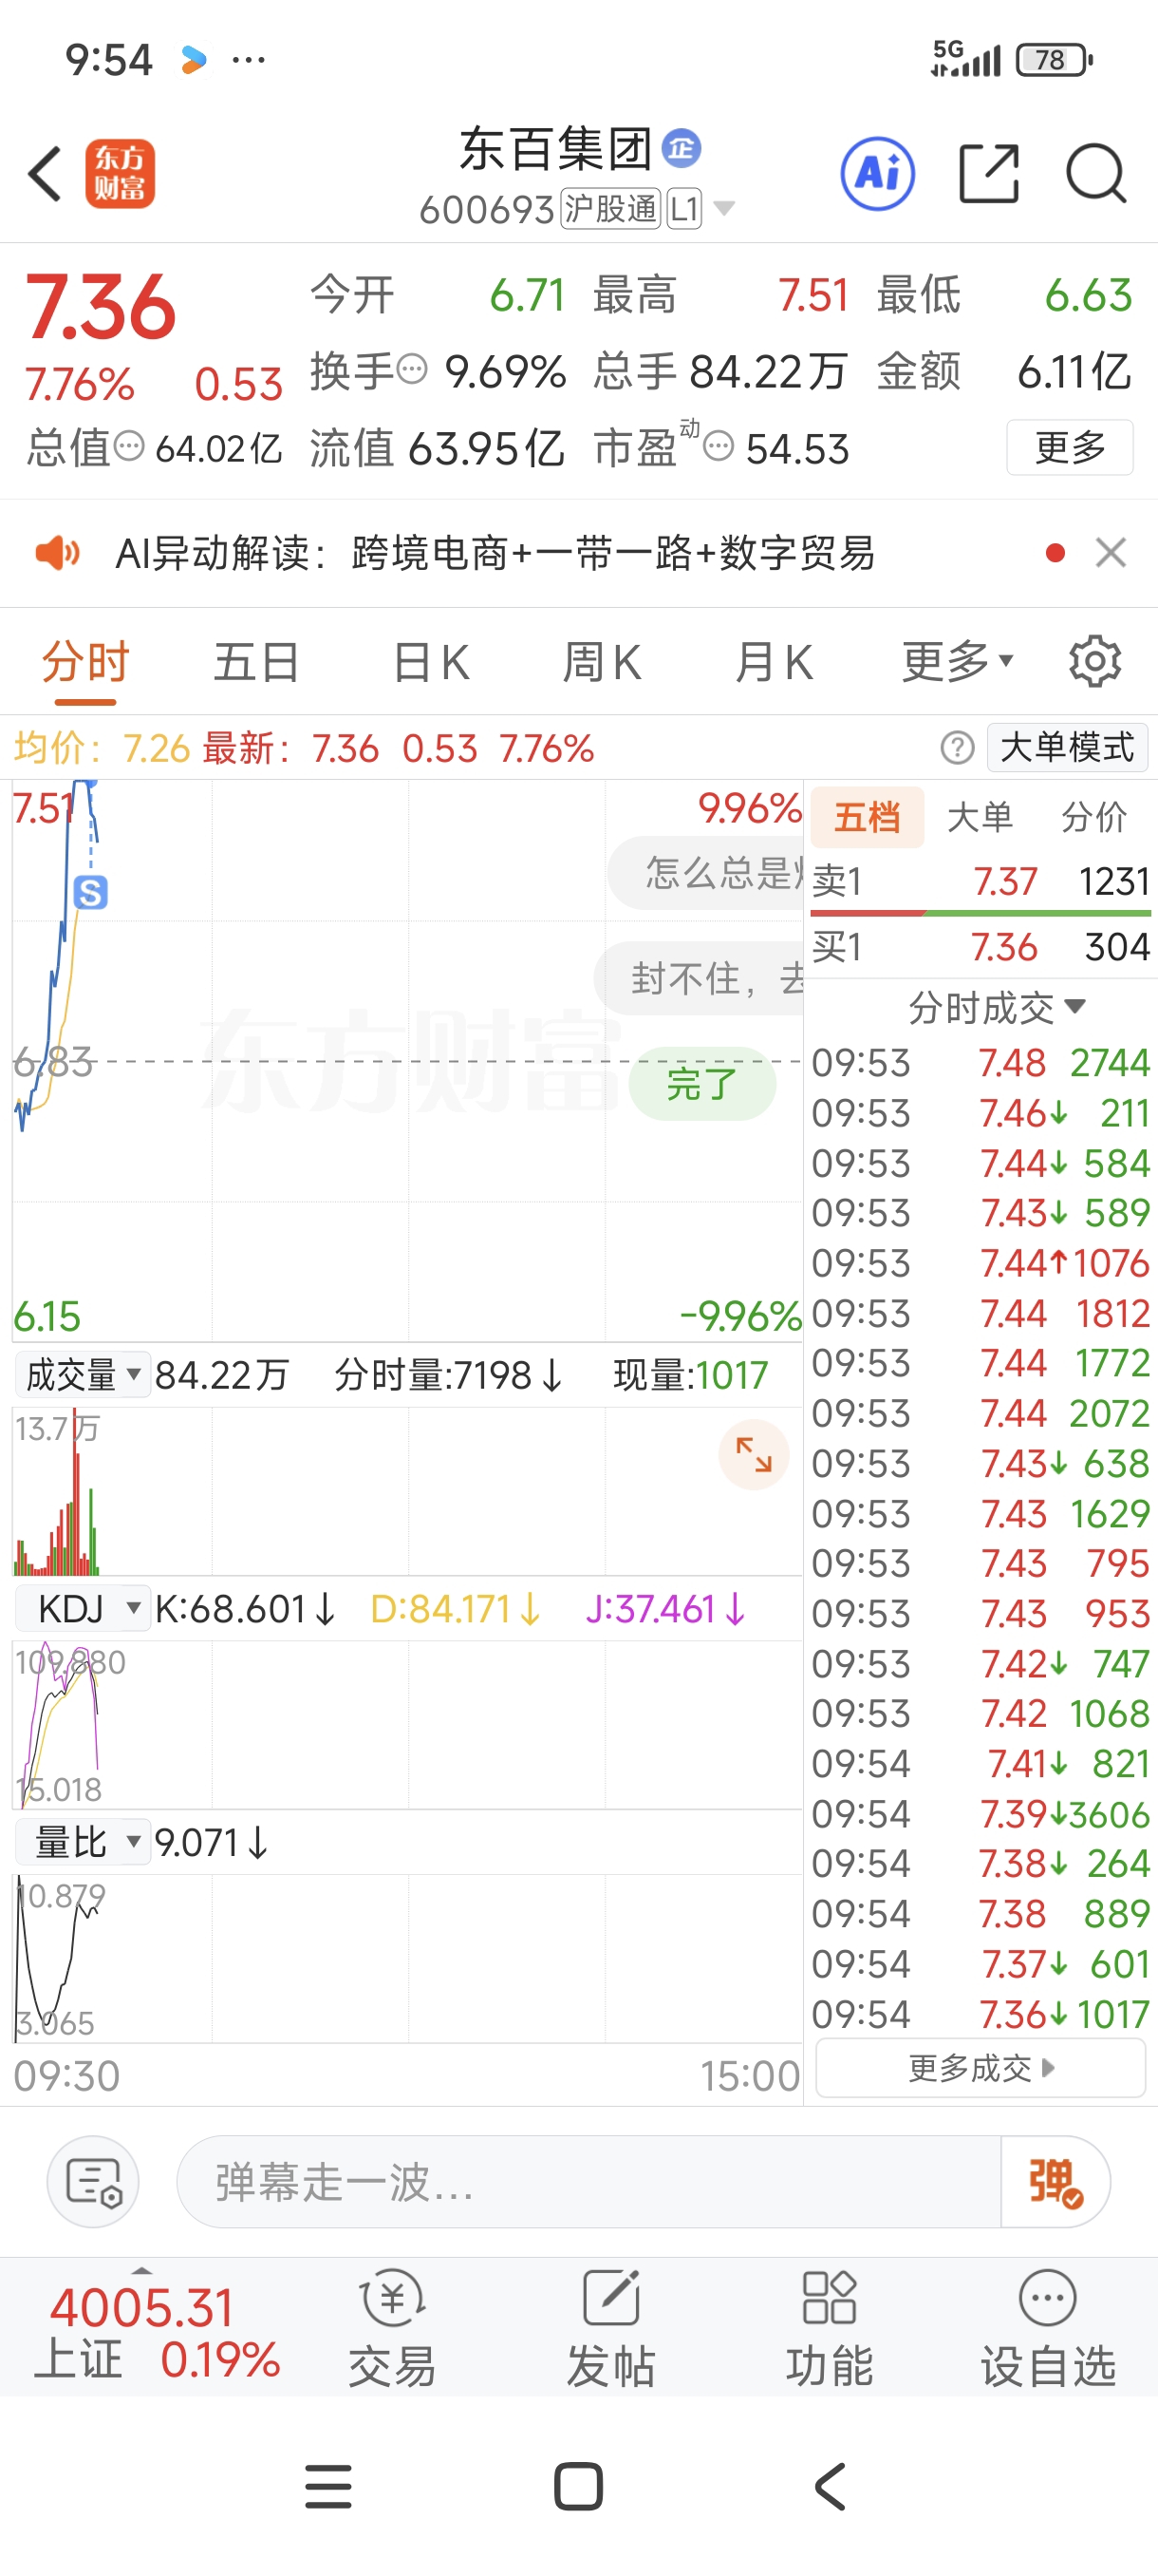Screen dimensions: 1158x2576
Task: Tap 卖1 7.37 order row
Action: [x=981, y=881]
